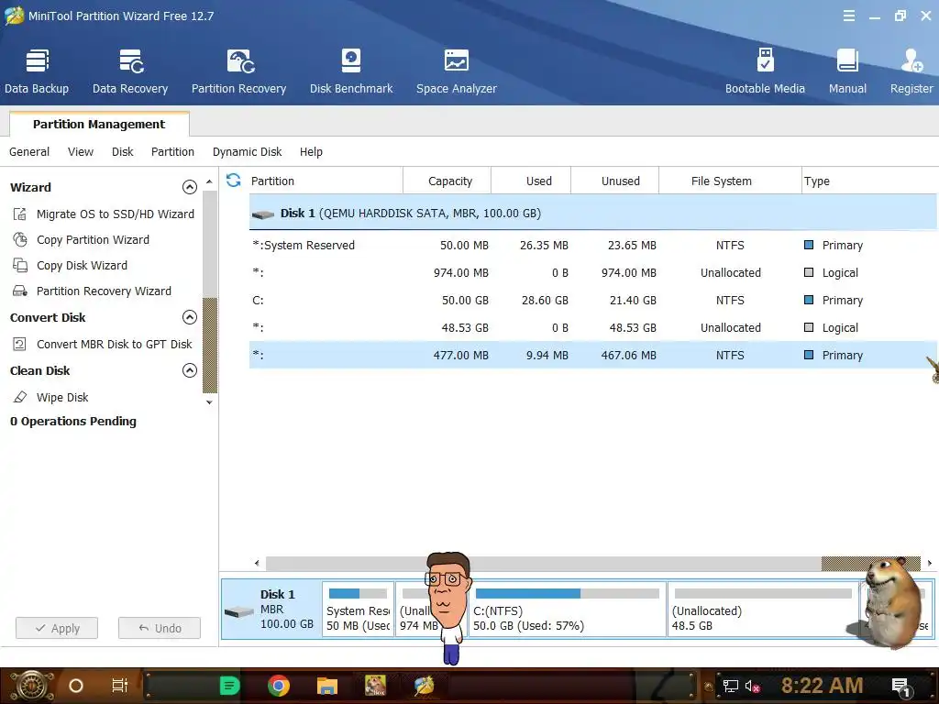Open the Space Analyzer
This screenshot has width=939, height=704.
point(457,71)
